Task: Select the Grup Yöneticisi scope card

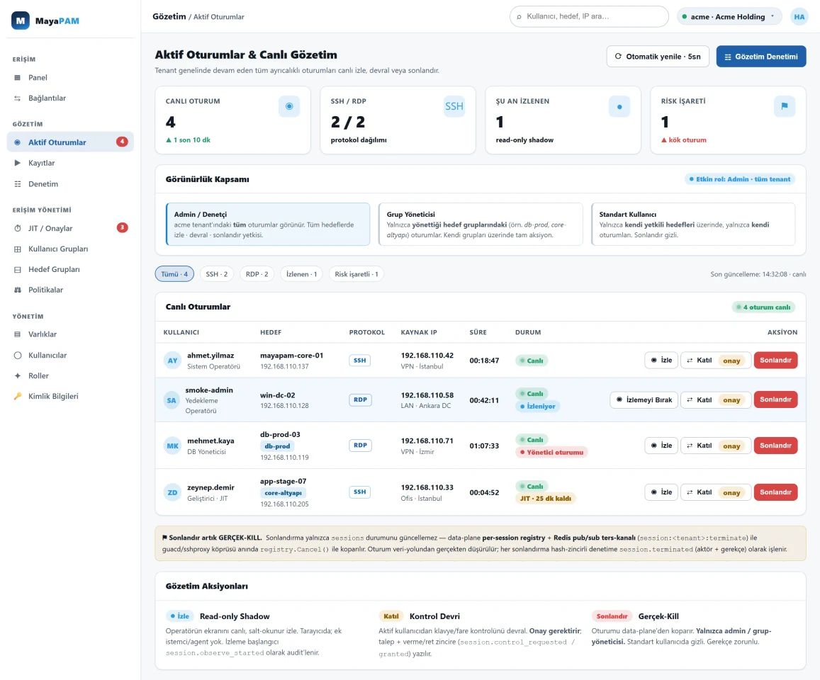Action: pos(480,225)
